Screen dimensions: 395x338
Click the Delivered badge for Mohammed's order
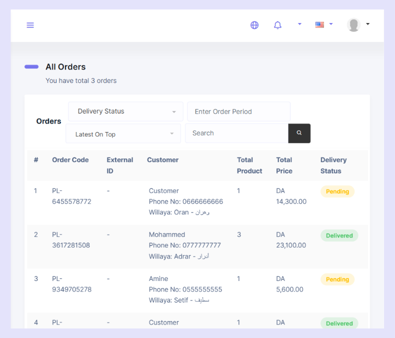pyautogui.click(x=339, y=235)
